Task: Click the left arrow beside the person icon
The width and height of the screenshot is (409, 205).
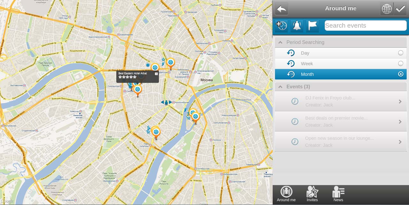Action: [x=162, y=102]
